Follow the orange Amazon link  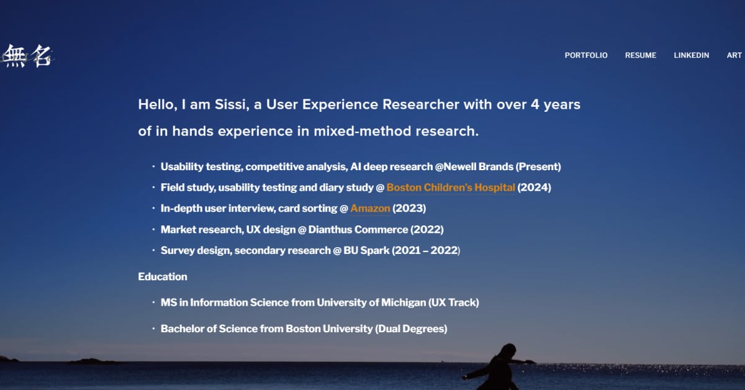click(370, 208)
